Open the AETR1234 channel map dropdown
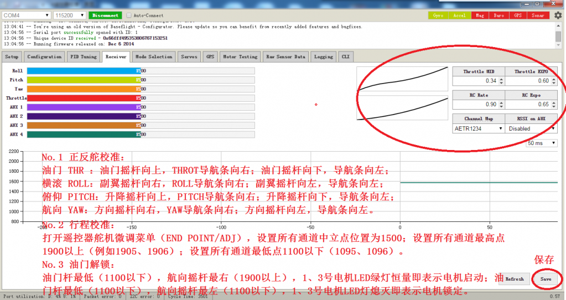Image resolution: width=566 pixels, height=300 pixels. click(478, 128)
